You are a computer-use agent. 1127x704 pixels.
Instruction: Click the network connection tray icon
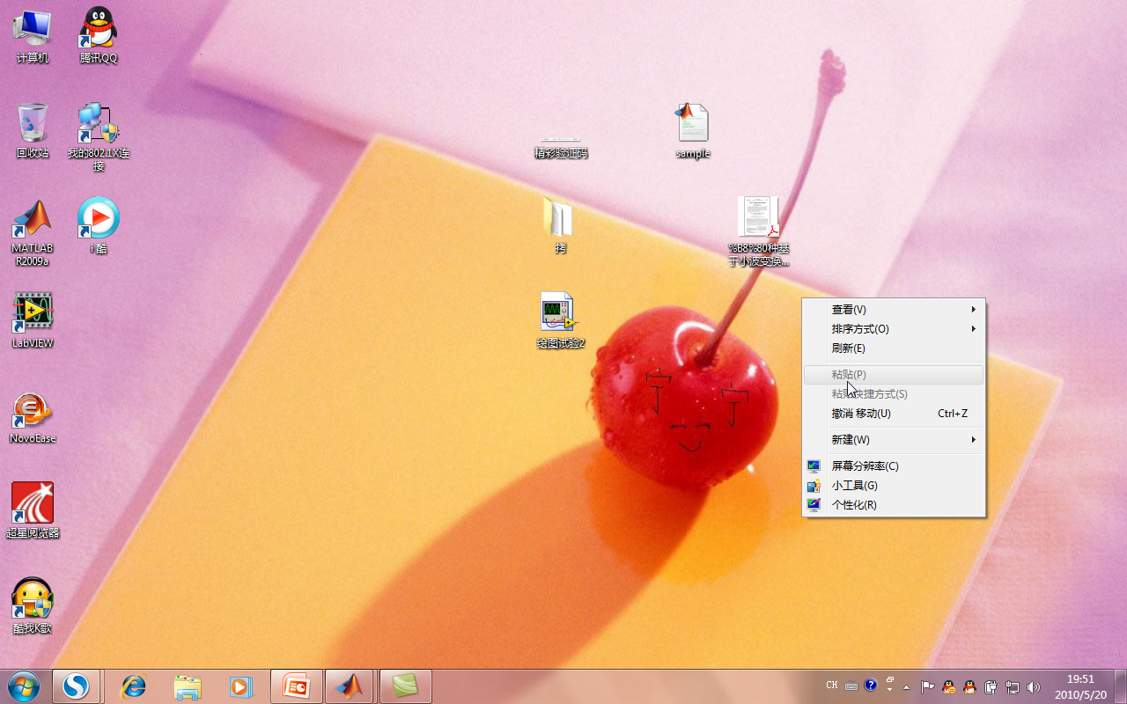1013,686
